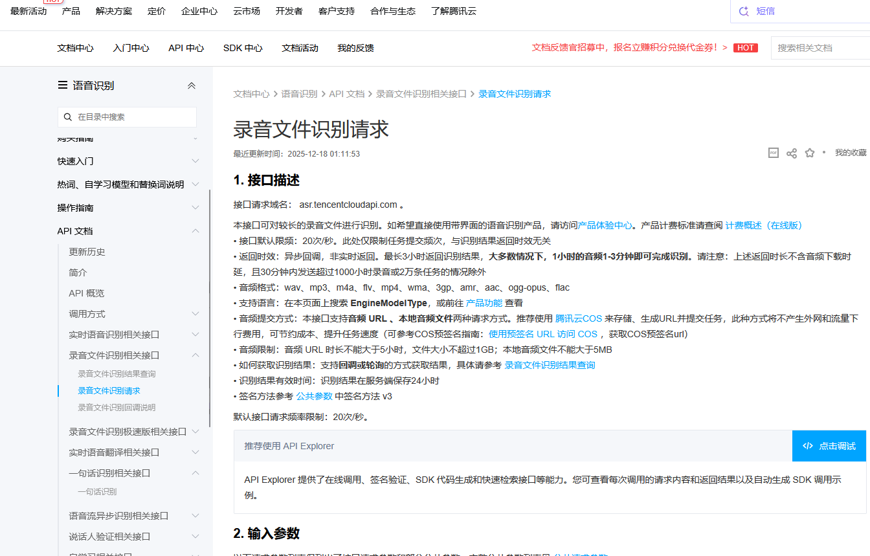Screen dimensions: 870x556
Task: Open 录音文件识别结果查询 link in content
Action: click(550, 365)
